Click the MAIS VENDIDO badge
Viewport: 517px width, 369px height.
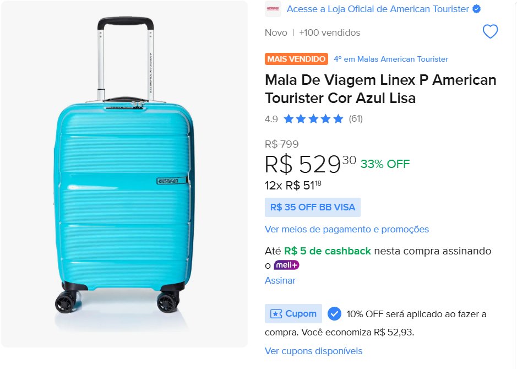[296, 59]
